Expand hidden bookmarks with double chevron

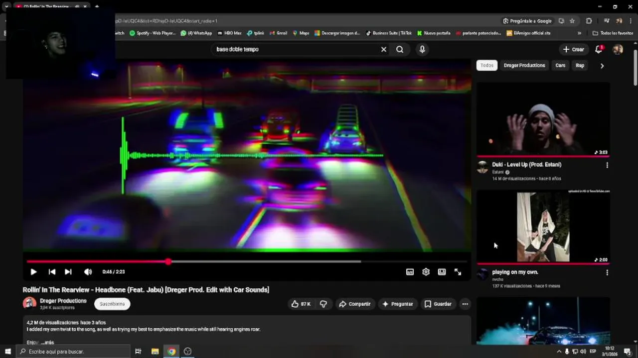(x=579, y=33)
